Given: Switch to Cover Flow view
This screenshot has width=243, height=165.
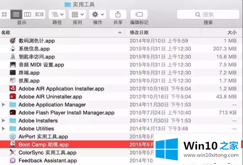Looking at the screenshot, I should click(x=40, y=14).
